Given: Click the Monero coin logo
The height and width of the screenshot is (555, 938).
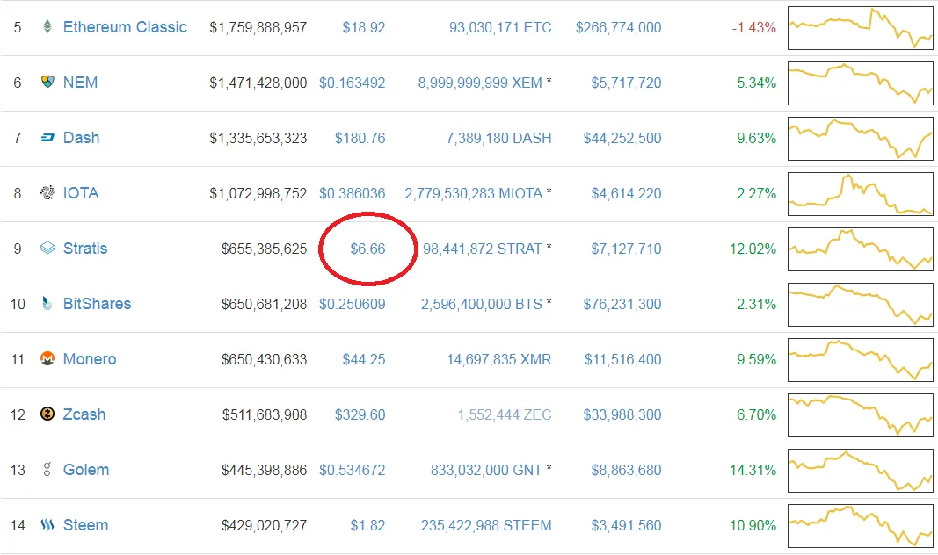Looking at the screenshot, I should coord(47,358).
